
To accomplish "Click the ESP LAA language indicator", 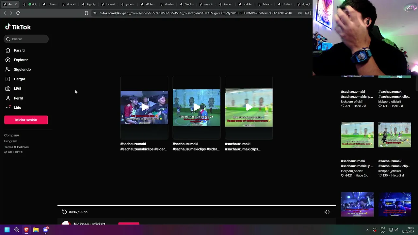I will [x=383, y=230].
